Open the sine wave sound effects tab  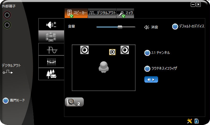[51, 49]
